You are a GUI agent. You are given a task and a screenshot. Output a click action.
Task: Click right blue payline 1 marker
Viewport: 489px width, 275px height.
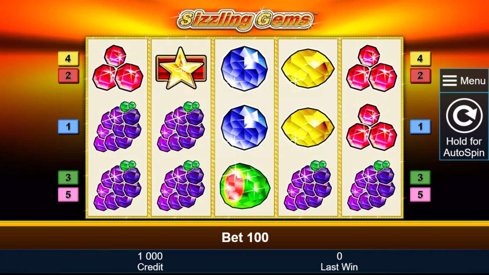click(x=420, y=127)
